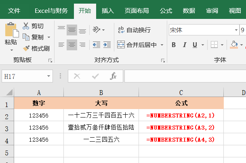The height and width of the screenshot is (163, 246).
Task: Toggle center horizontal alignment
Action: (72, 45)
